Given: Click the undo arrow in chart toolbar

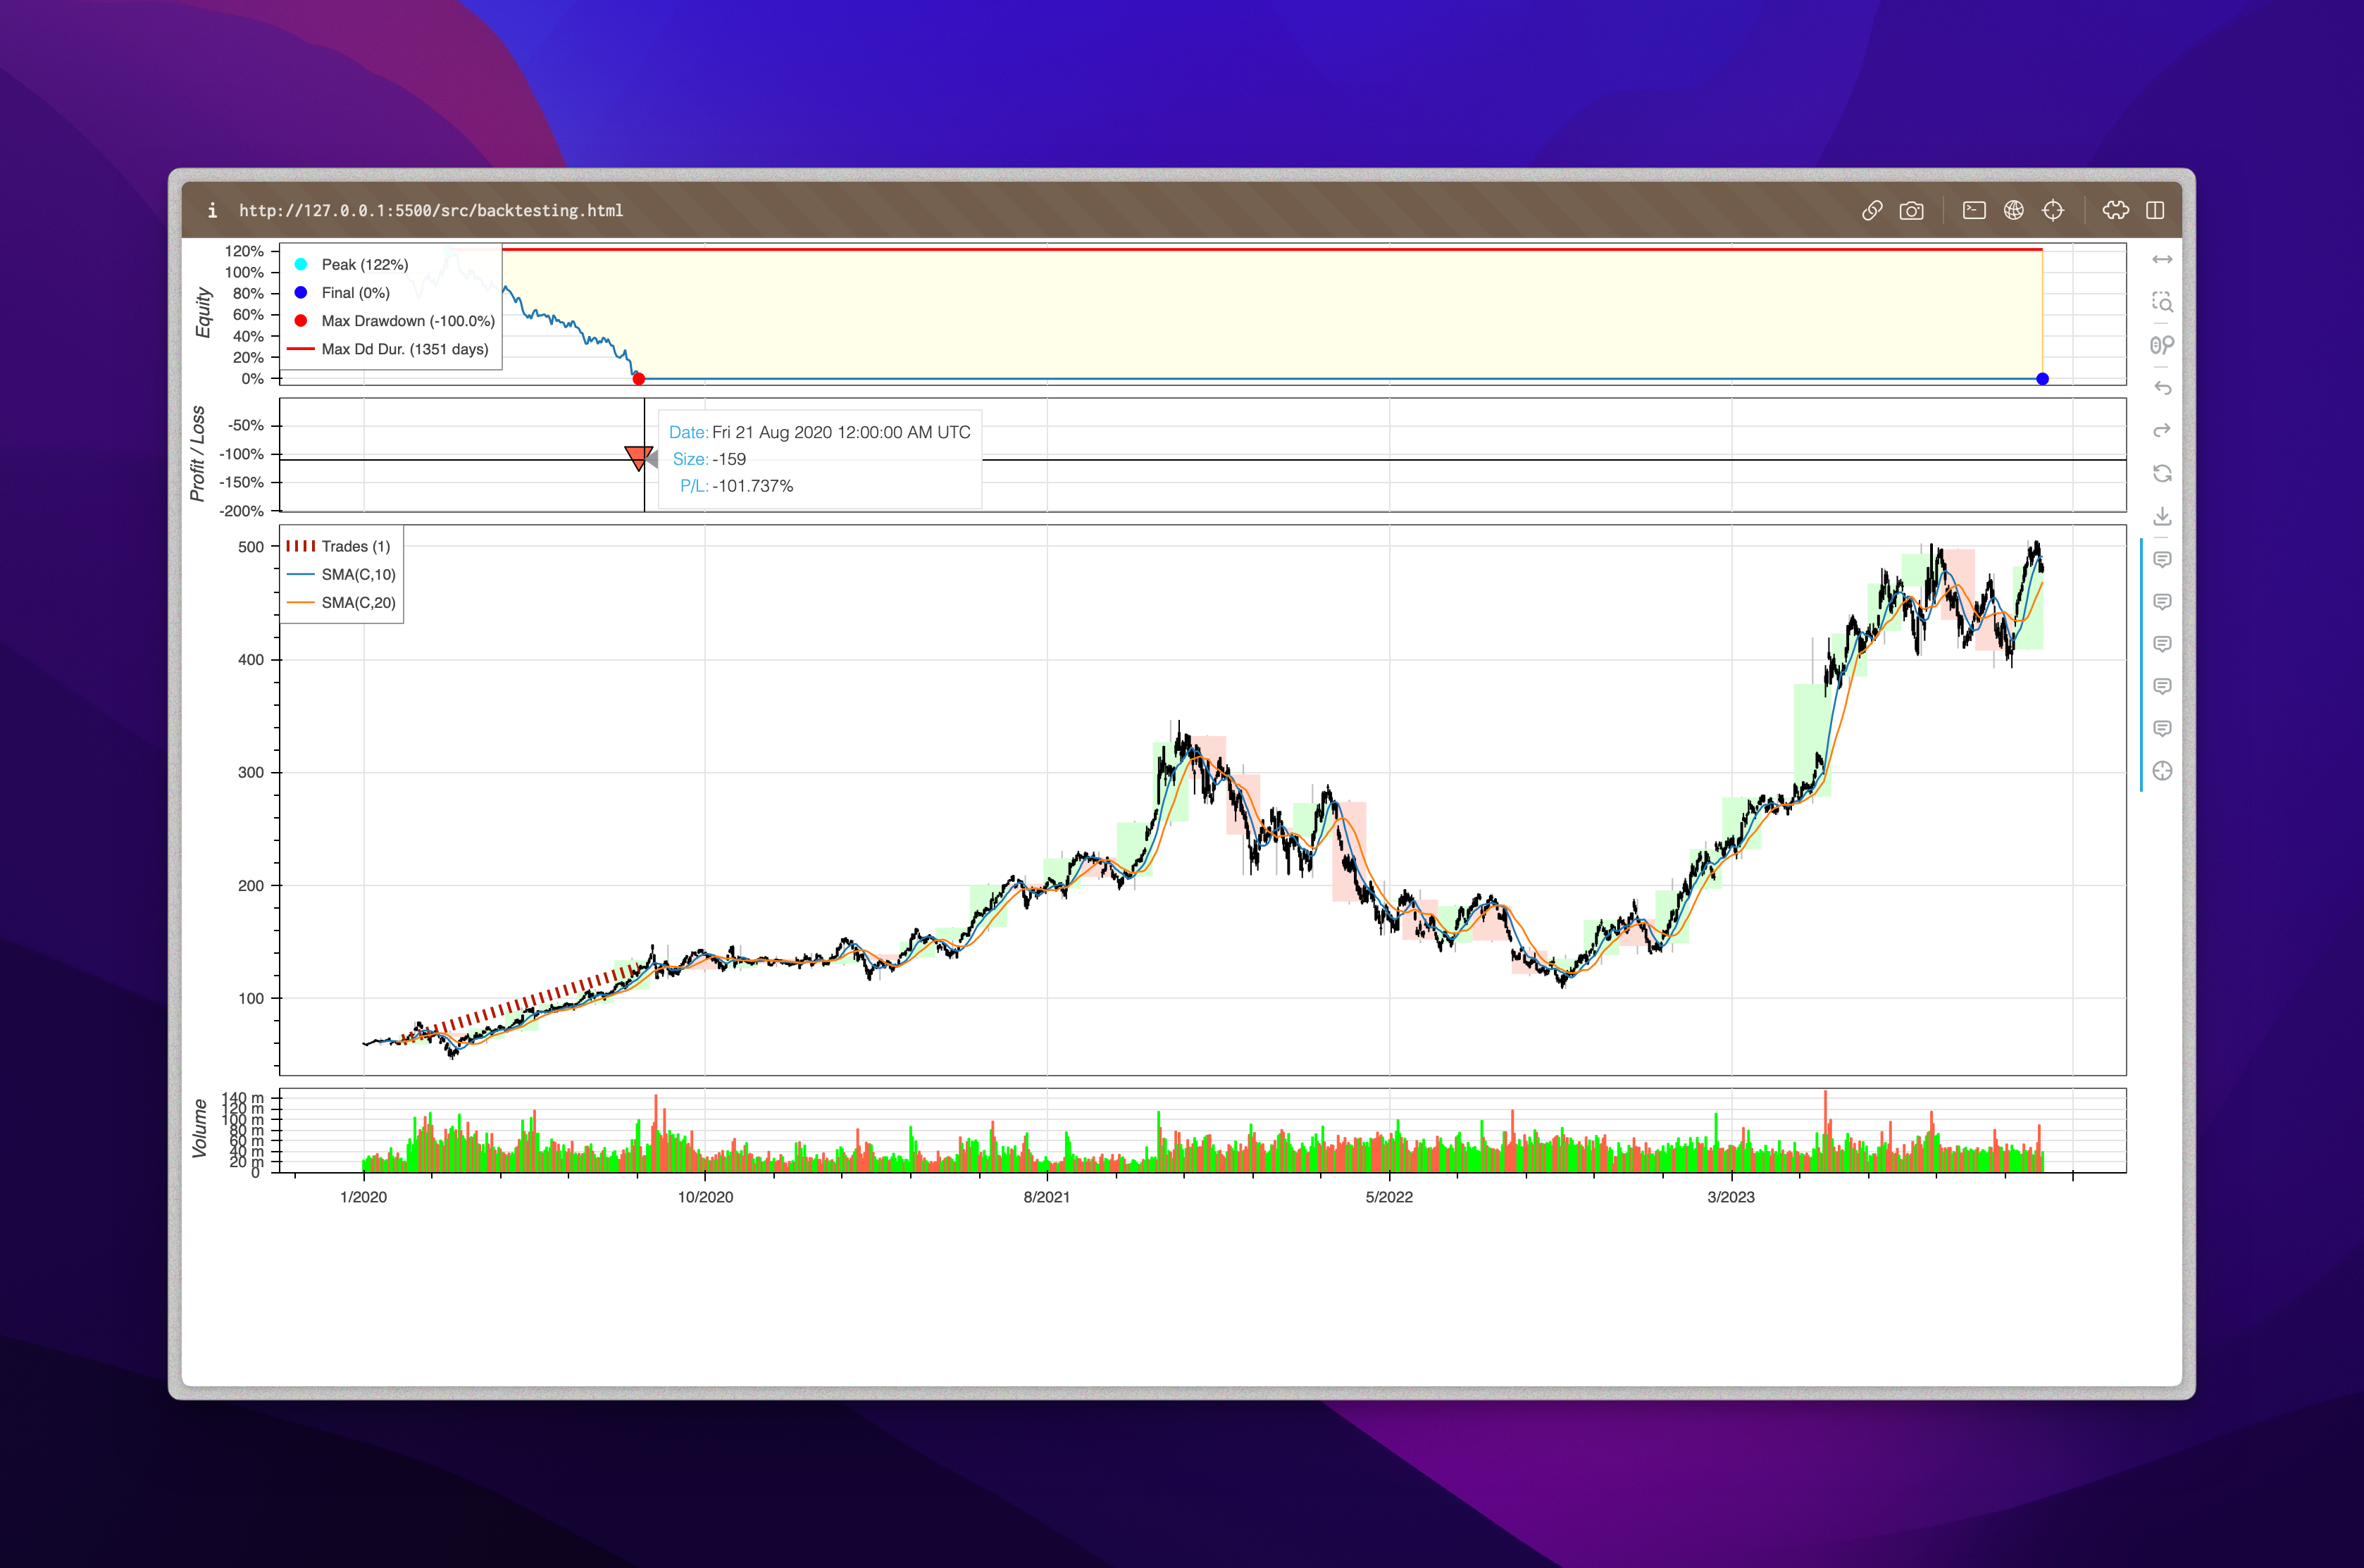Looking at the screenshot, I should click(2161, 388).
